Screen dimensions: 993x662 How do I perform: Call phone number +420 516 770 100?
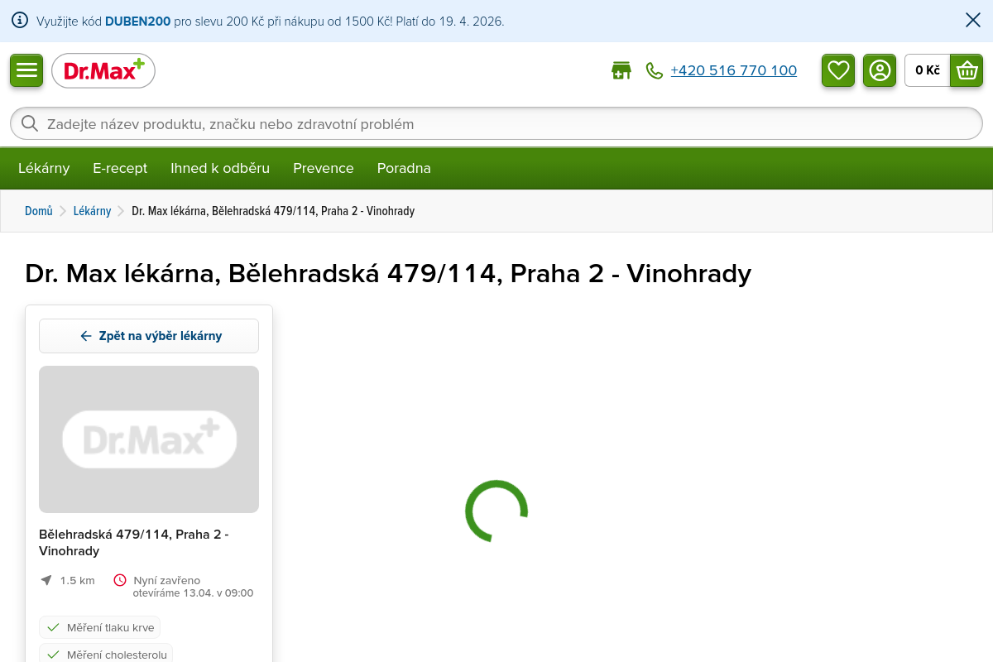pyautogui.click(x=733, y=71)
